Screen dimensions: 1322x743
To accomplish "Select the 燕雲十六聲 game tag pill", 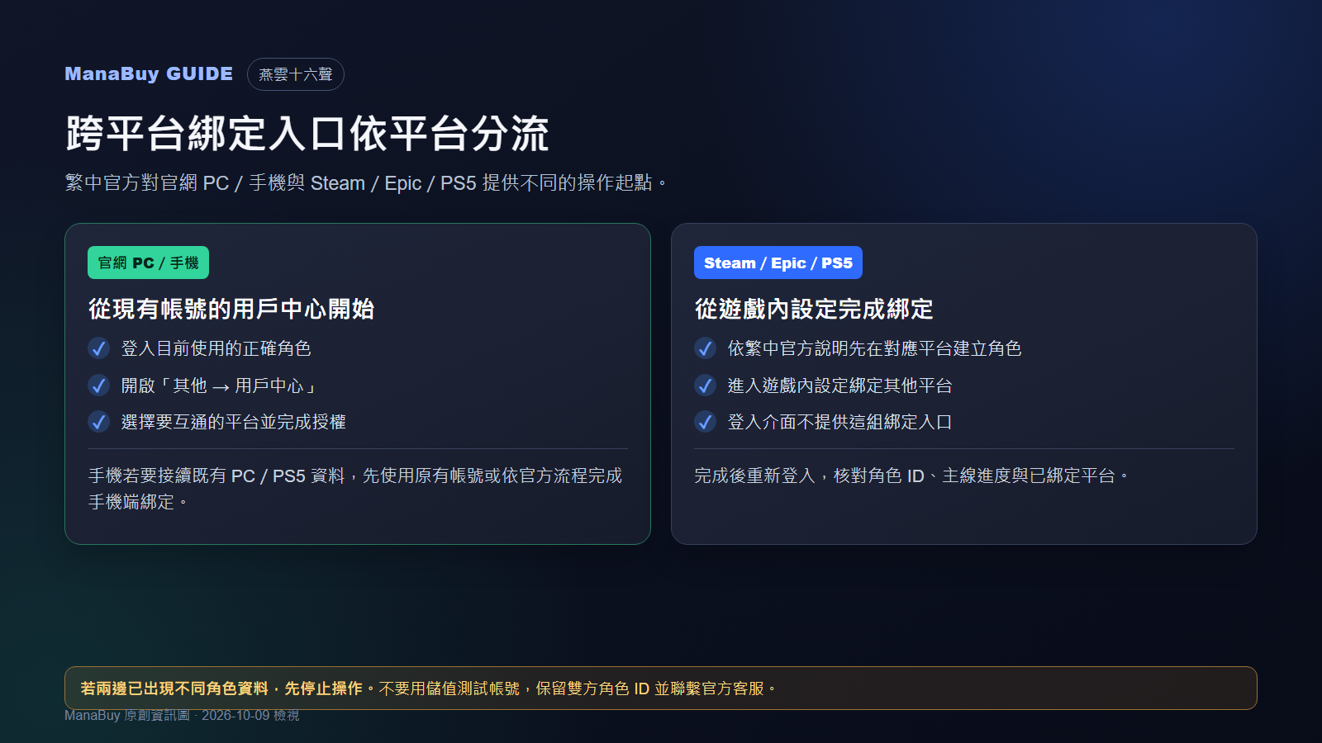I will click(x=296, y=74).
